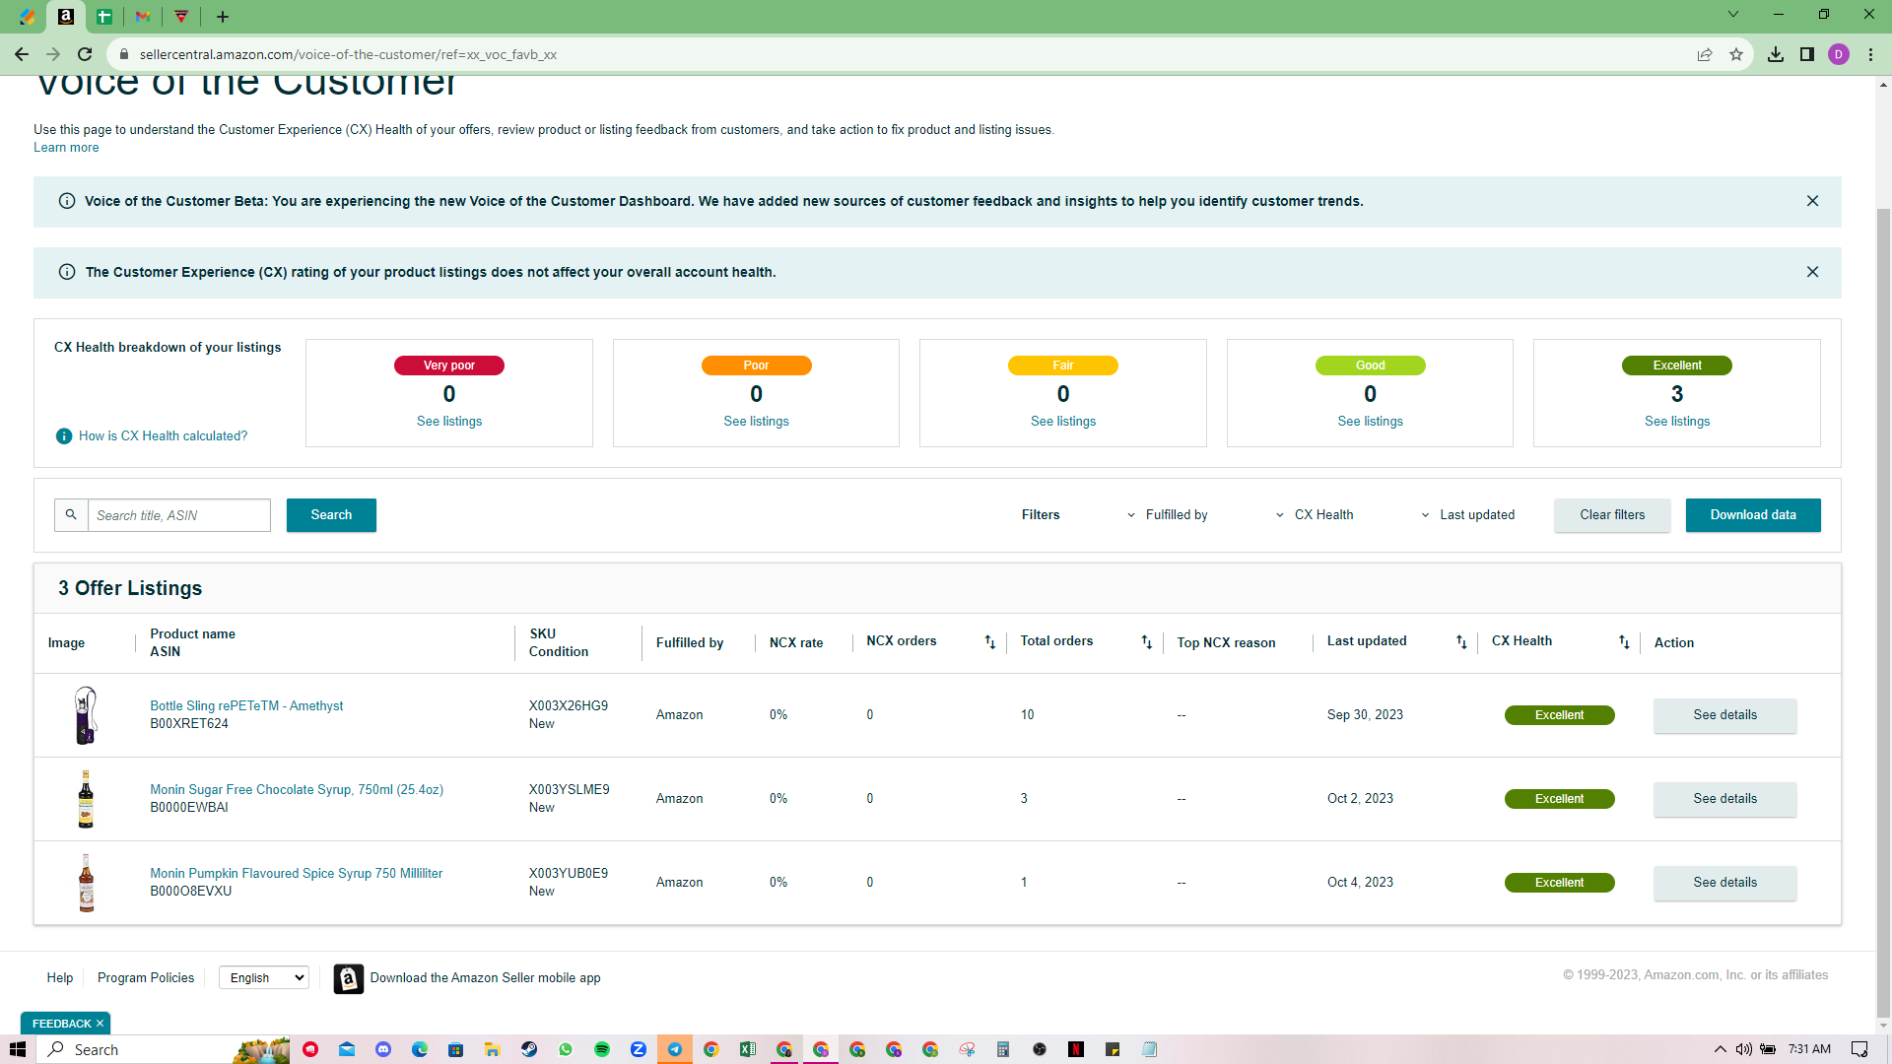Open the English language dropdown
The height and width of the screenshot is (1064, 1892).
264,977
